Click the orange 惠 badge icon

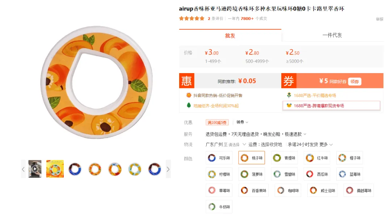pos(186,81)
